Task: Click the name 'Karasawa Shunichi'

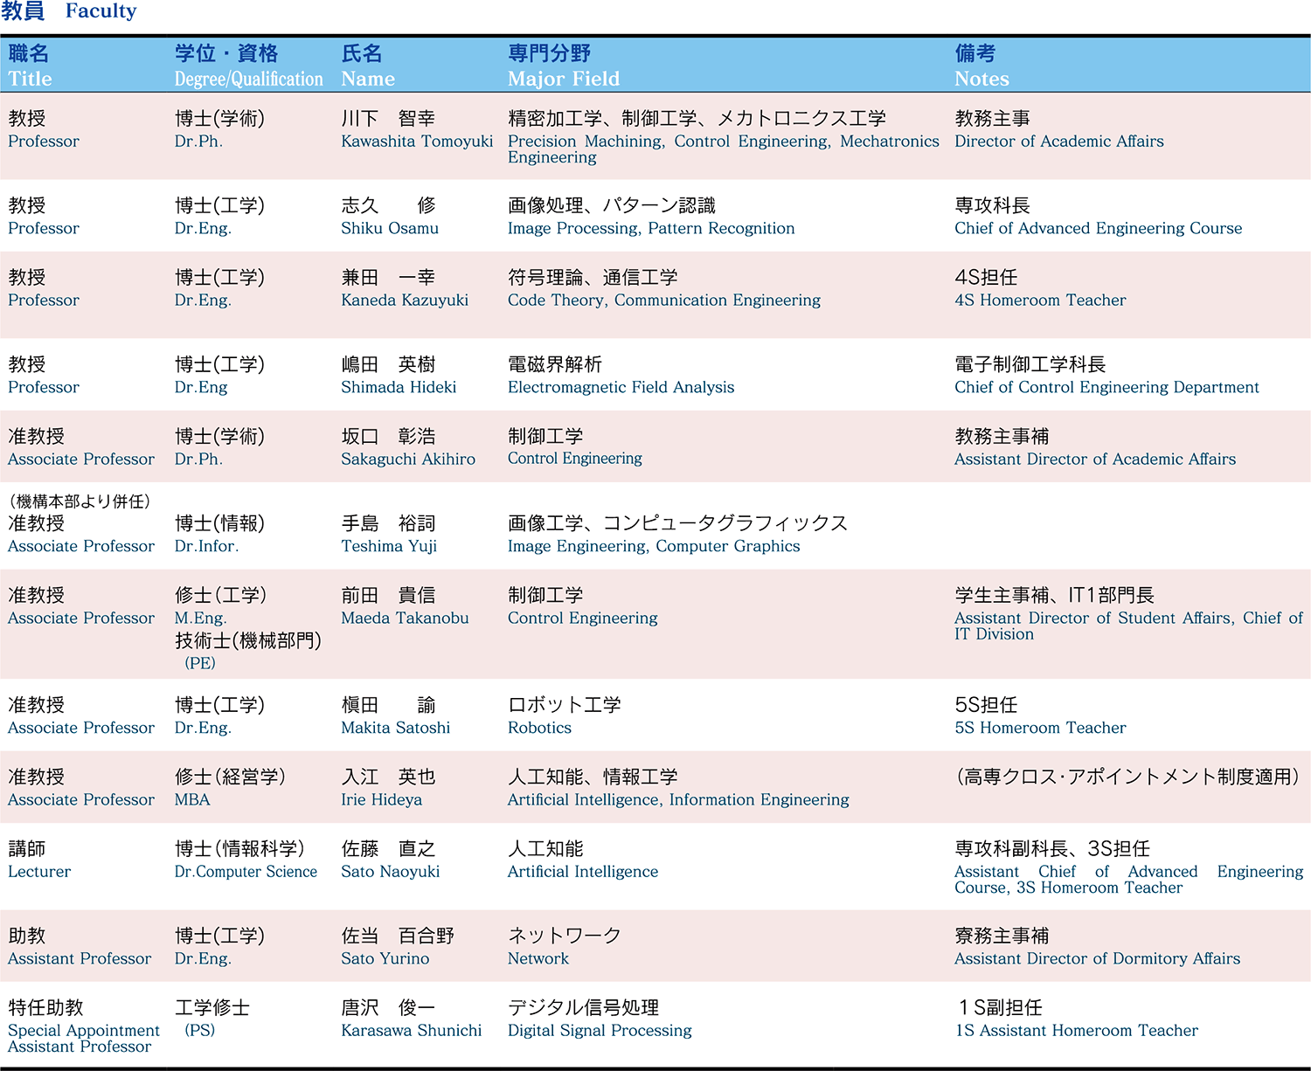Action: 412,1031
